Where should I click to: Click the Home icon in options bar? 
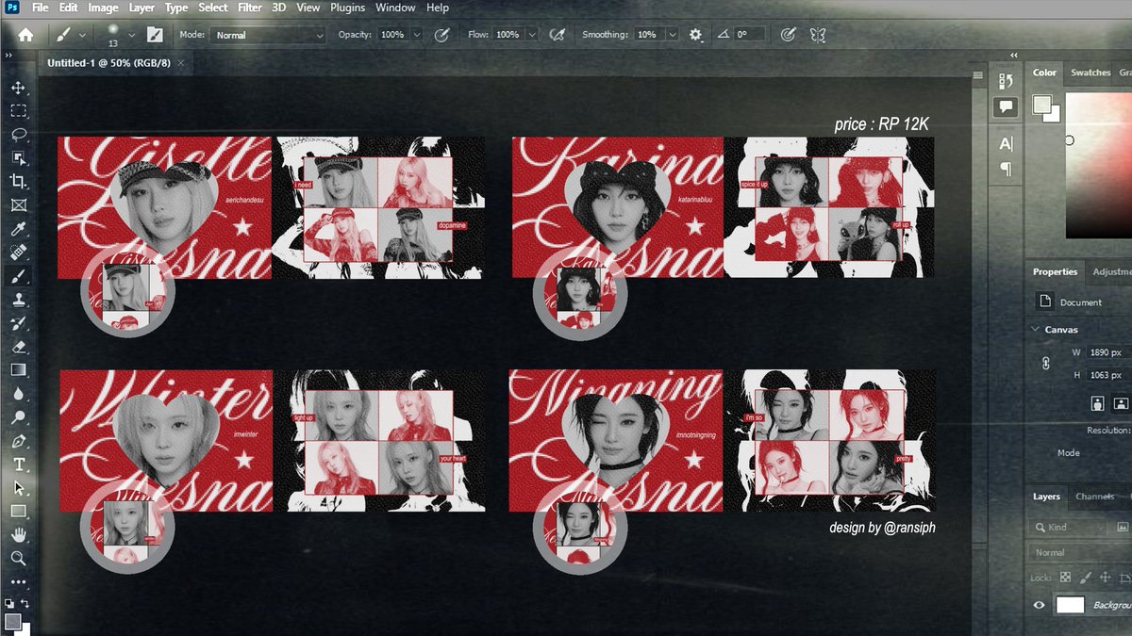click(25, 34)
